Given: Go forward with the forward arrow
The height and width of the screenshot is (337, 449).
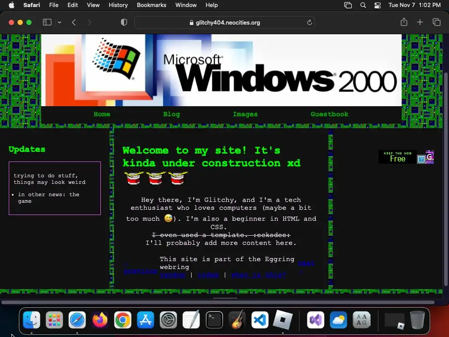Looking at the screenshot, I should point(89,22).
